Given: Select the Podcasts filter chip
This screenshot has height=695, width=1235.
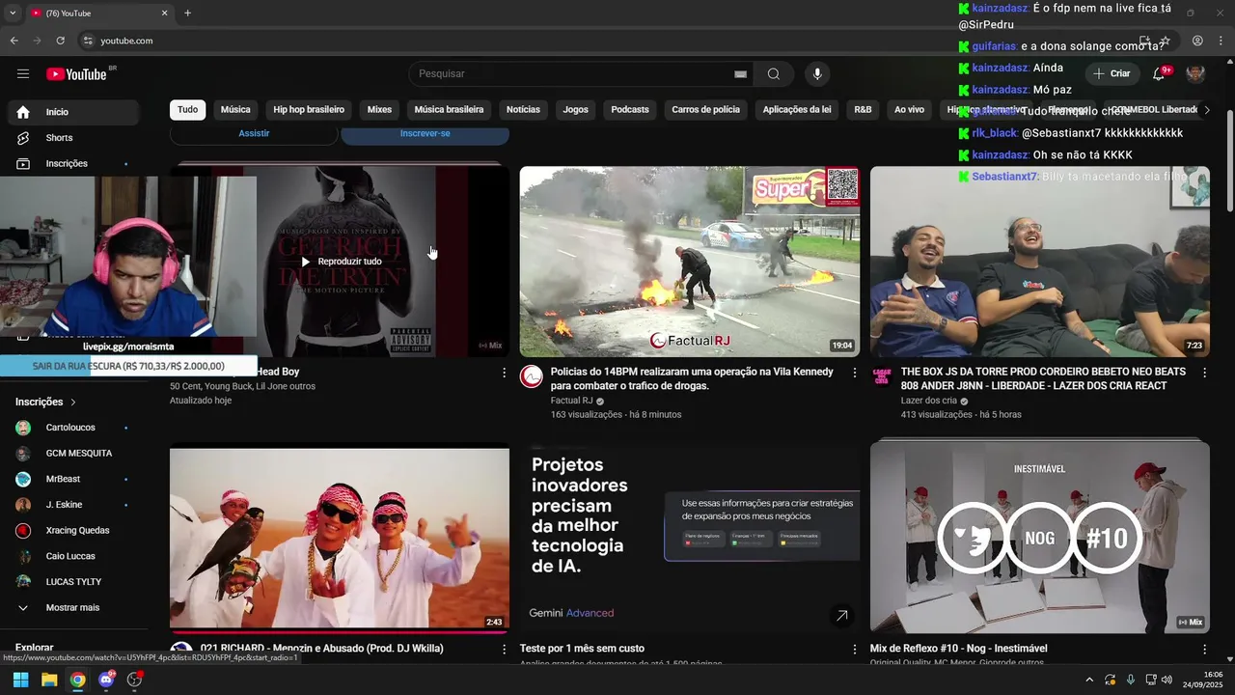Looking at the screenshot, I should pos(630,110).
